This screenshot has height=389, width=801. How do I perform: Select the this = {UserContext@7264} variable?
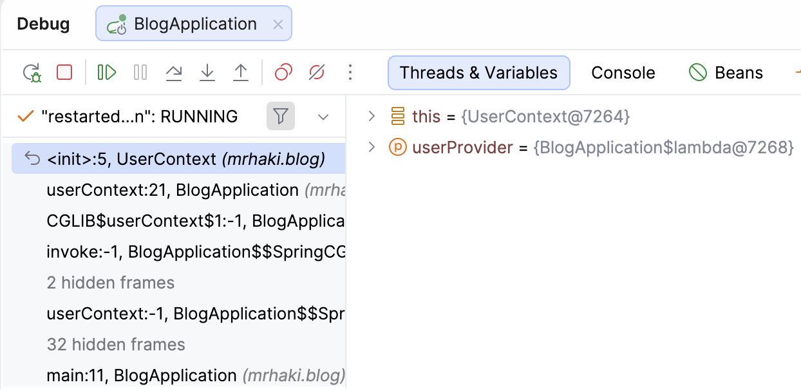[x=520, y=117]
